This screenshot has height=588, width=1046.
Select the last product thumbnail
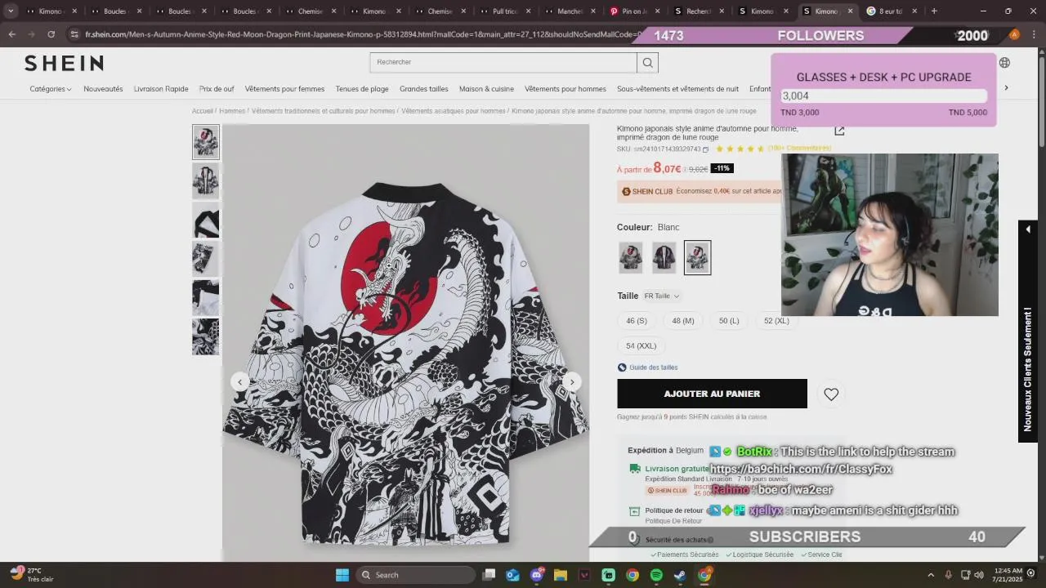tap(206, 336)
